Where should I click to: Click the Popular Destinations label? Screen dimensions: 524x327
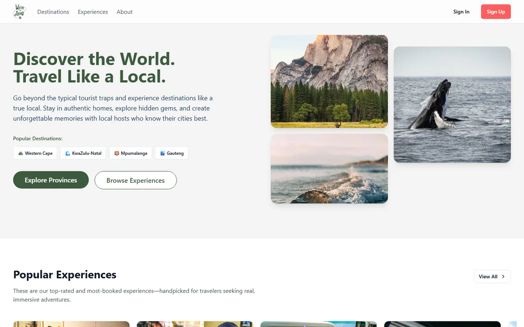pyautogui.click(x=38, y=139)
